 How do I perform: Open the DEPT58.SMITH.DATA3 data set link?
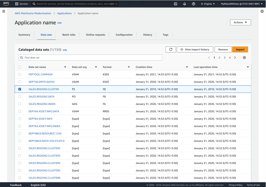point(41,82)
